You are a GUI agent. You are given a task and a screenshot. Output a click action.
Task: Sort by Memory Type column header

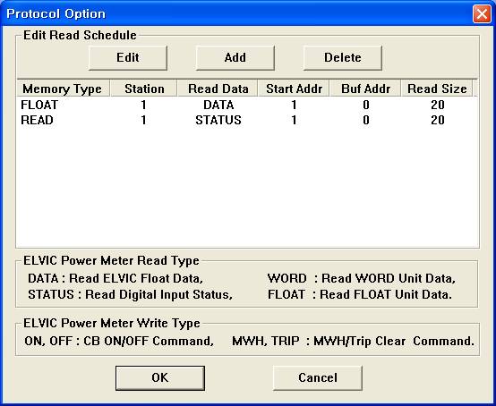pos(63,89)
